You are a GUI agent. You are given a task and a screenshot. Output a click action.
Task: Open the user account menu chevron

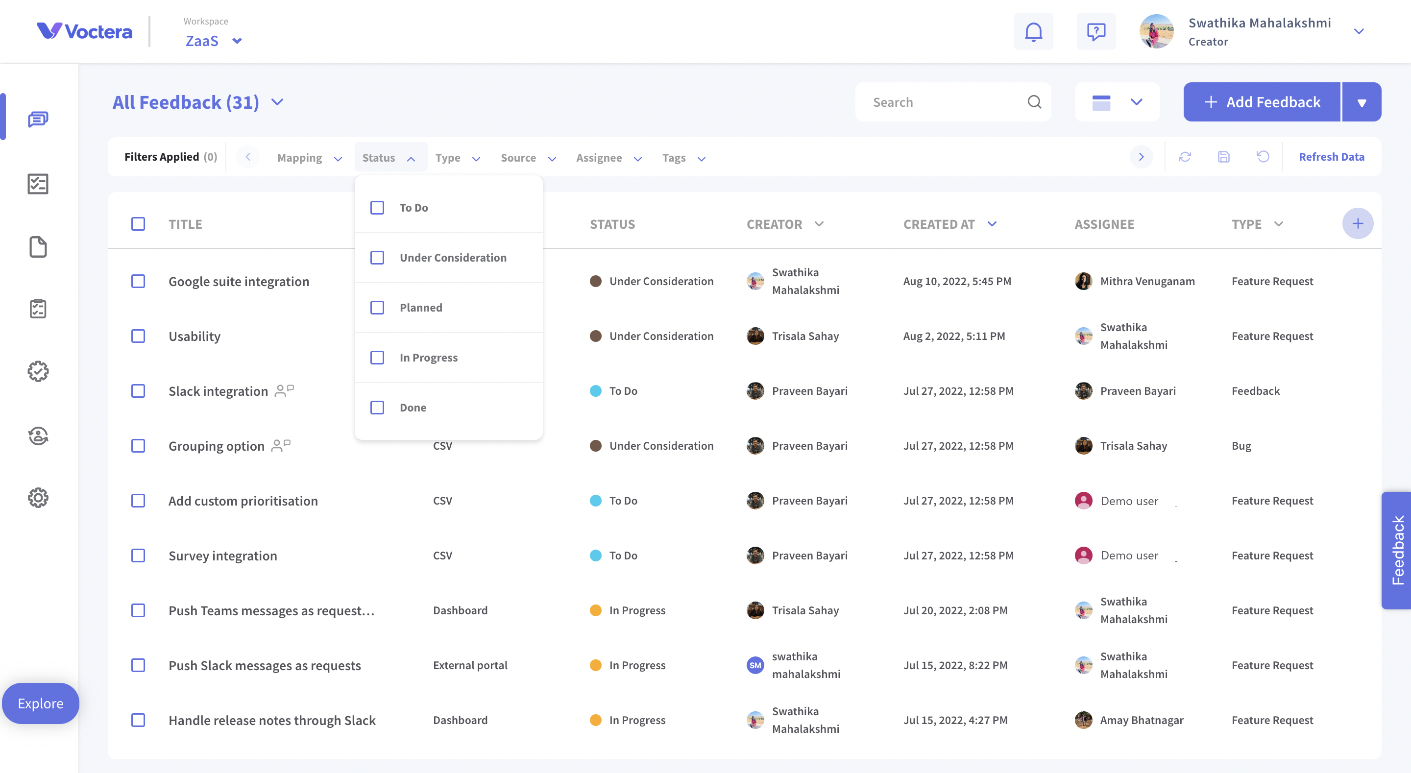point(1359,31)
